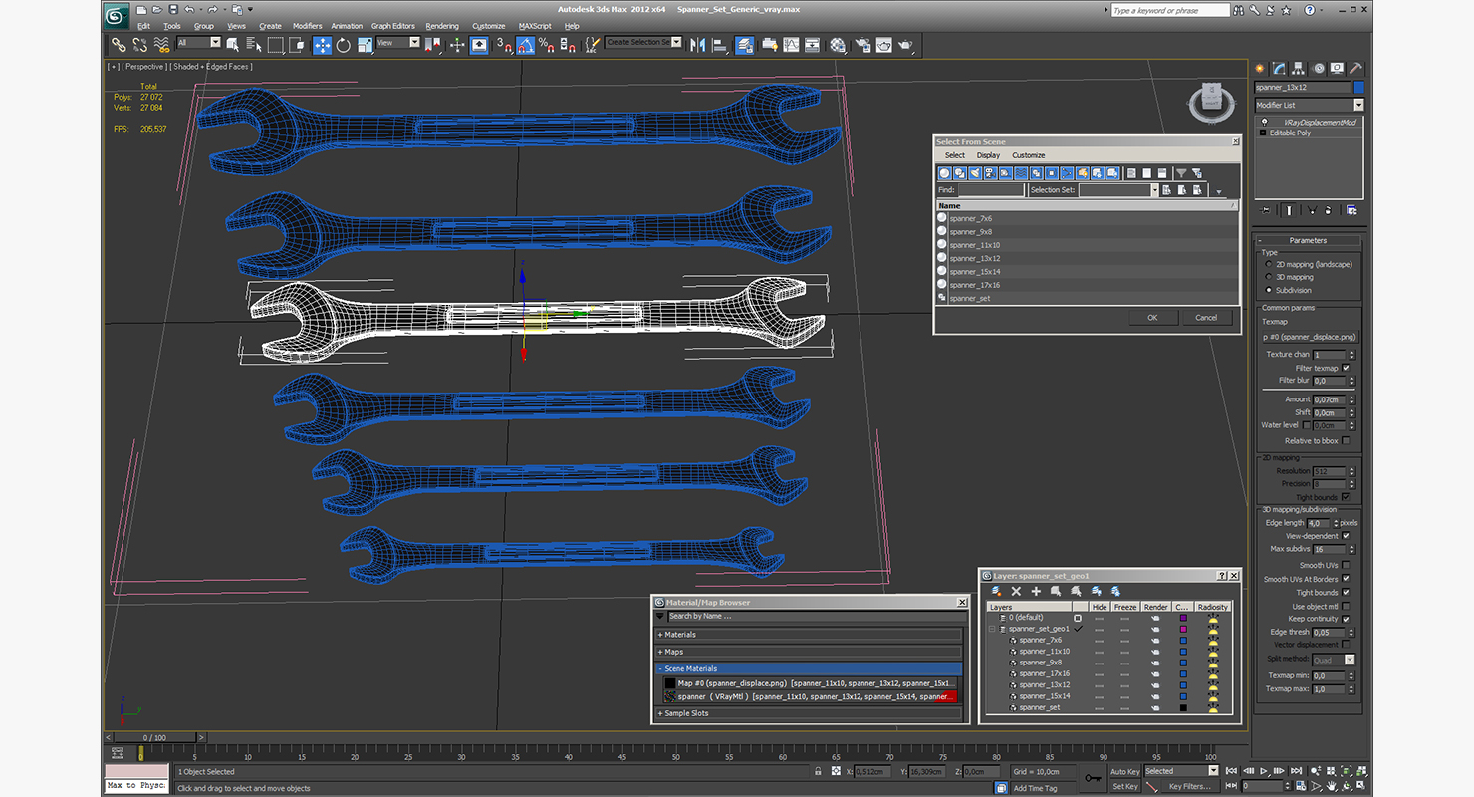
Task: Expand the Materials group in Material/Map Browser
Action: (809, 635)
